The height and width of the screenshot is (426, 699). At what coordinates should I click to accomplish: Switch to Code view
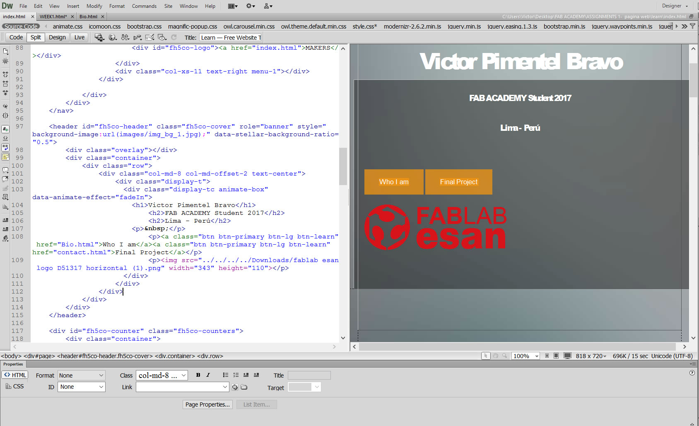pyautogui.click(x=16, y=37)
